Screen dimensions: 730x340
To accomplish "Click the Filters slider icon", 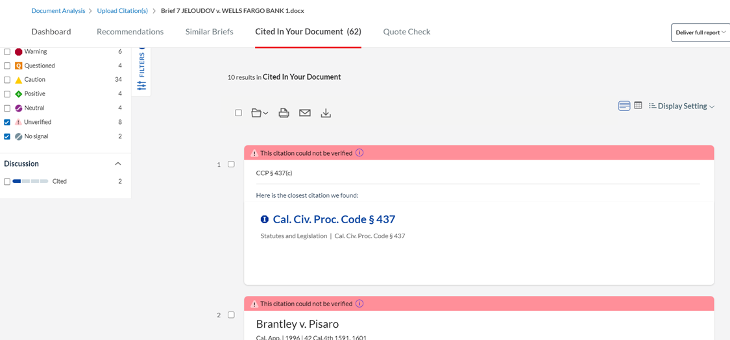I will coord(142,86).
